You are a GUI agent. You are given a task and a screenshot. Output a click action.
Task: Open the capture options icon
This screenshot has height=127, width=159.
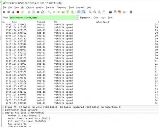click(x=9, y=12)
